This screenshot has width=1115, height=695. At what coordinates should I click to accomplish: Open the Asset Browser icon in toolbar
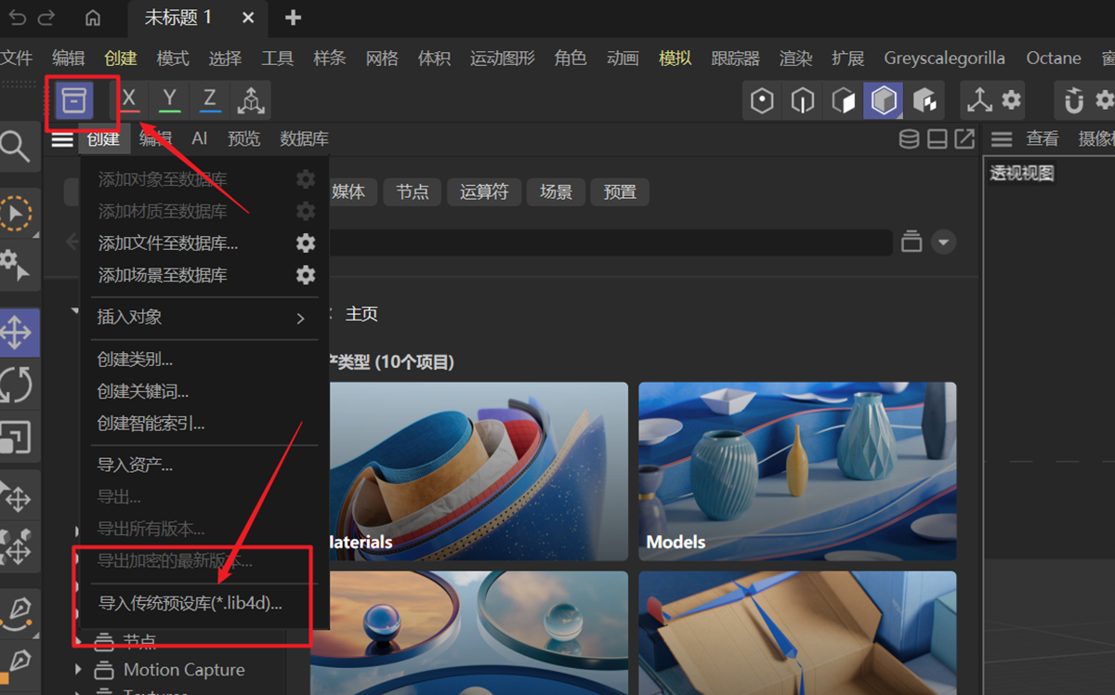(x=74, y=99)
